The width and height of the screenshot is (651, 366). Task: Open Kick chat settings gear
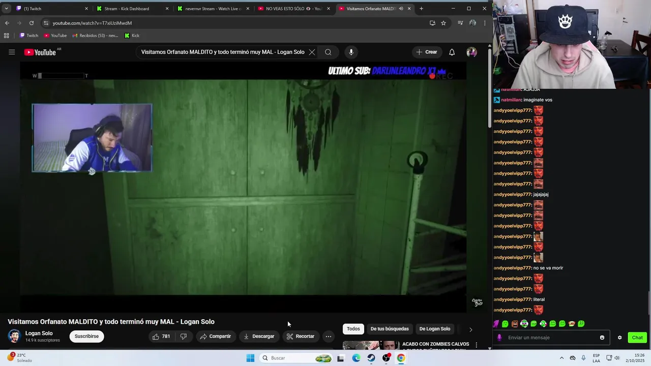pos(619,338)
